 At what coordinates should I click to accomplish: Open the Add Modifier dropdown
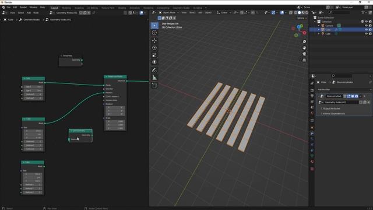pyautogui.click(x=344, y=89)
